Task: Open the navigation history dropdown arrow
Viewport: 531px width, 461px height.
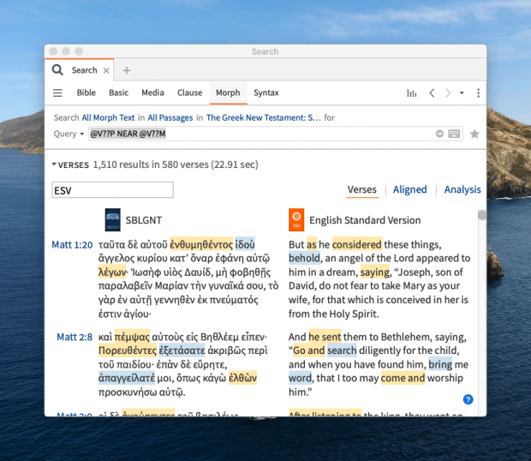Action: coord(462,93)
